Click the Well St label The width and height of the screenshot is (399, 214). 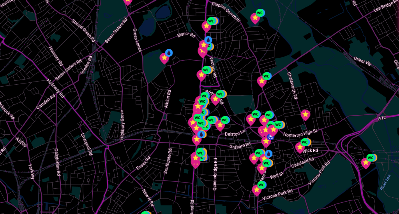point(277,175)
